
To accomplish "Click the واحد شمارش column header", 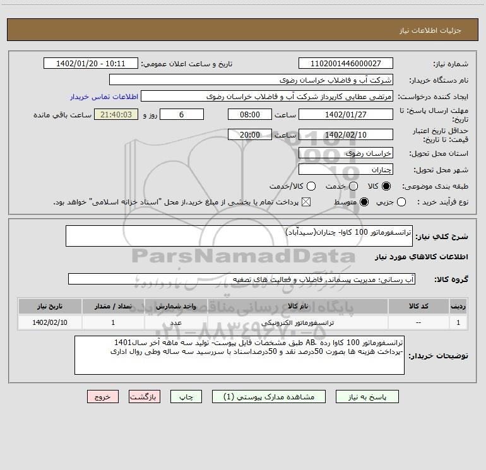I will tap(175, 306).
